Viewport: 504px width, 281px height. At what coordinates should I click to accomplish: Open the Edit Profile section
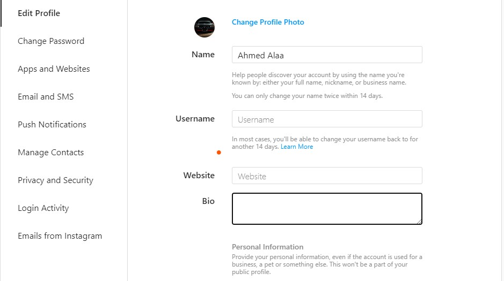[x=39, y=13]
